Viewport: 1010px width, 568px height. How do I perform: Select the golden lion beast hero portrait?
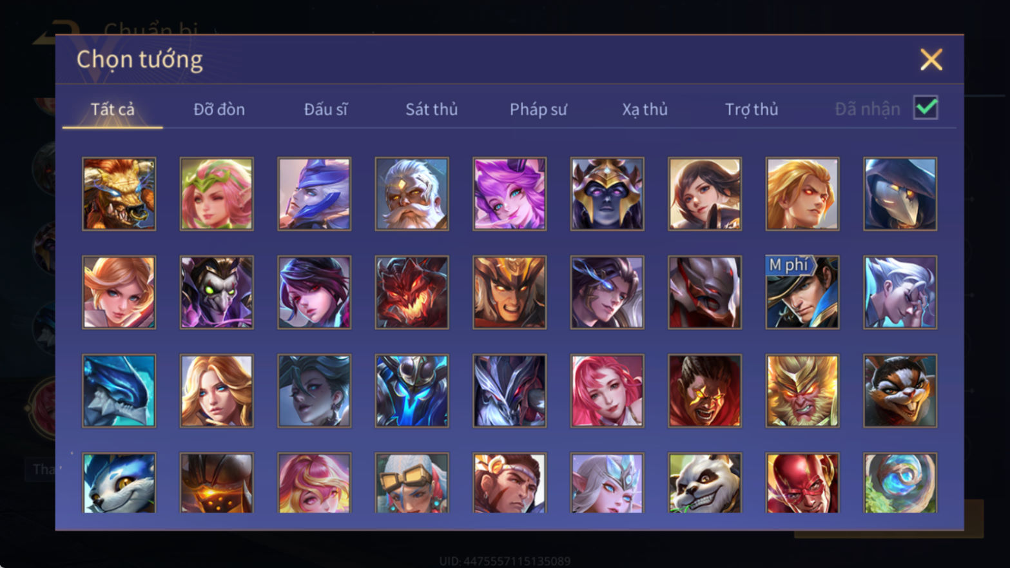click(x=119, y=194)
